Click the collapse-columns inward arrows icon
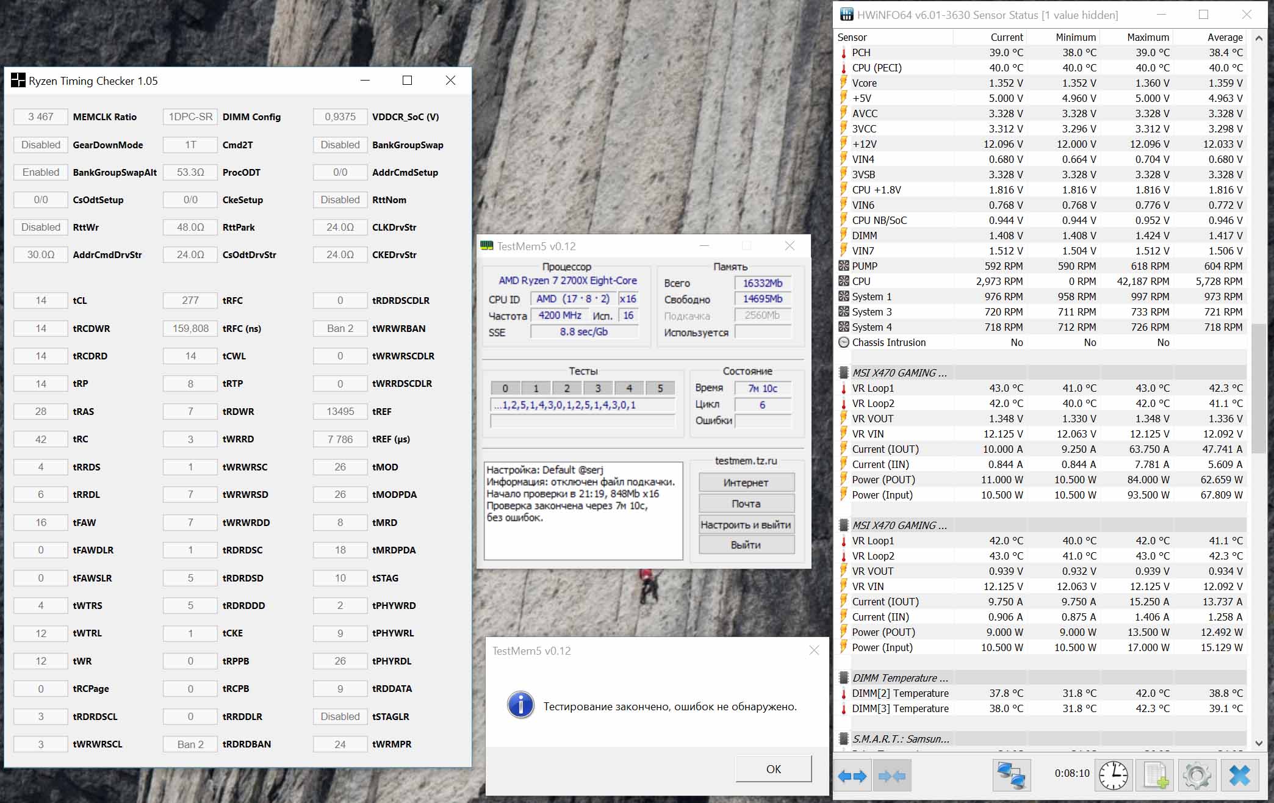Viewport: 1274px width, 803px height. point(892,776)
